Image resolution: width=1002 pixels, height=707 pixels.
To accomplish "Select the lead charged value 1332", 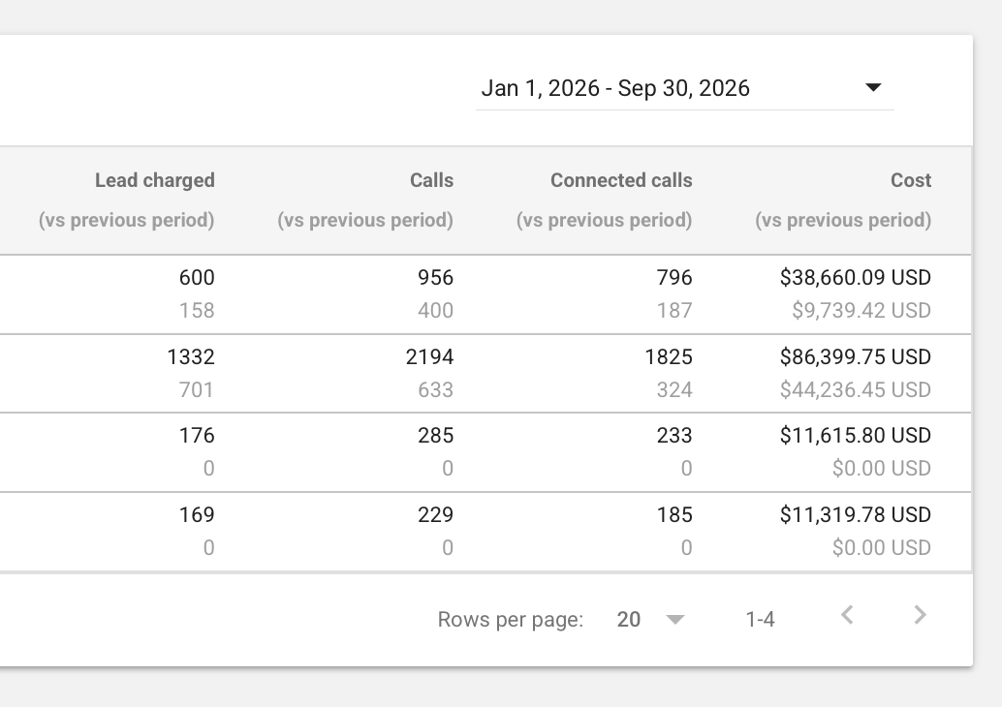I will tap(191, 356).
